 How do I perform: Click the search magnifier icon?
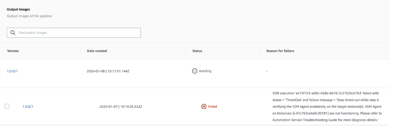click(x=13, y=33)
